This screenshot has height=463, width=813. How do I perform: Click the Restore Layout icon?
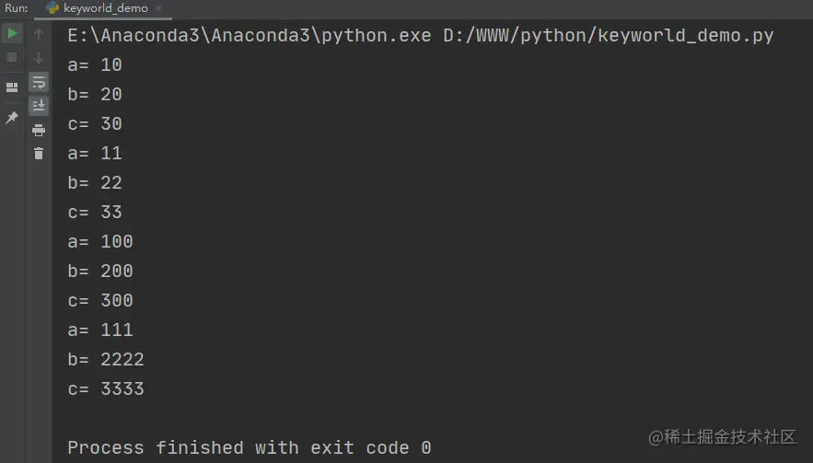12,87
